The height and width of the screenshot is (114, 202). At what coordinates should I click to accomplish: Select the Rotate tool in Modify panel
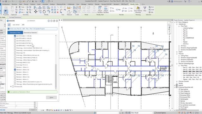[44, 12]
